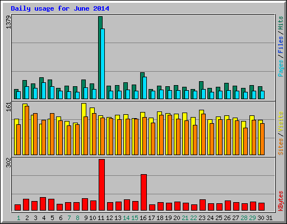Click day label 16 on the x-axis
This screenshot has height=224, width=287.
[143, 218]
